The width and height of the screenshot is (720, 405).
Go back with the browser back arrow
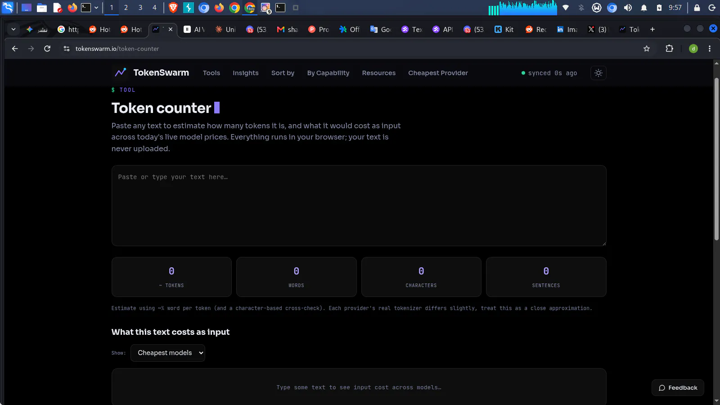tap(15, 49)
